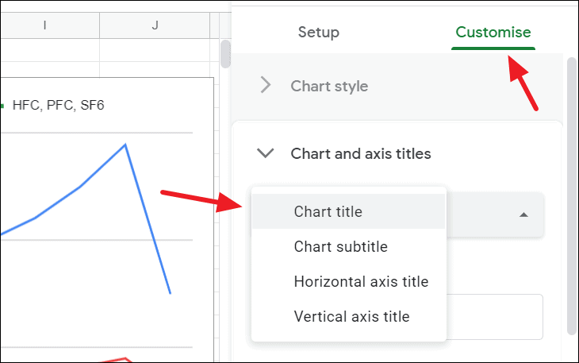This screenshot has height=363, width=579.
Task: Select Chart title from dropdown list
Action: point(328,211)
